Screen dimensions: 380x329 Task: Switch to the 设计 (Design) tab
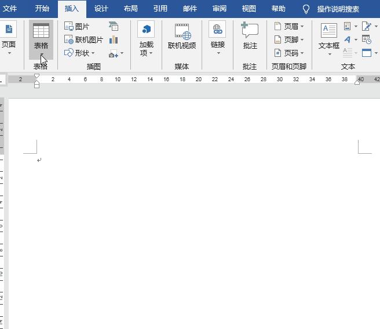coord(101,9)
